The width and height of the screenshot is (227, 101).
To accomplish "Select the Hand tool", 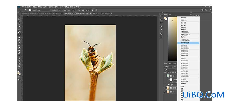I will pos(19,64).
